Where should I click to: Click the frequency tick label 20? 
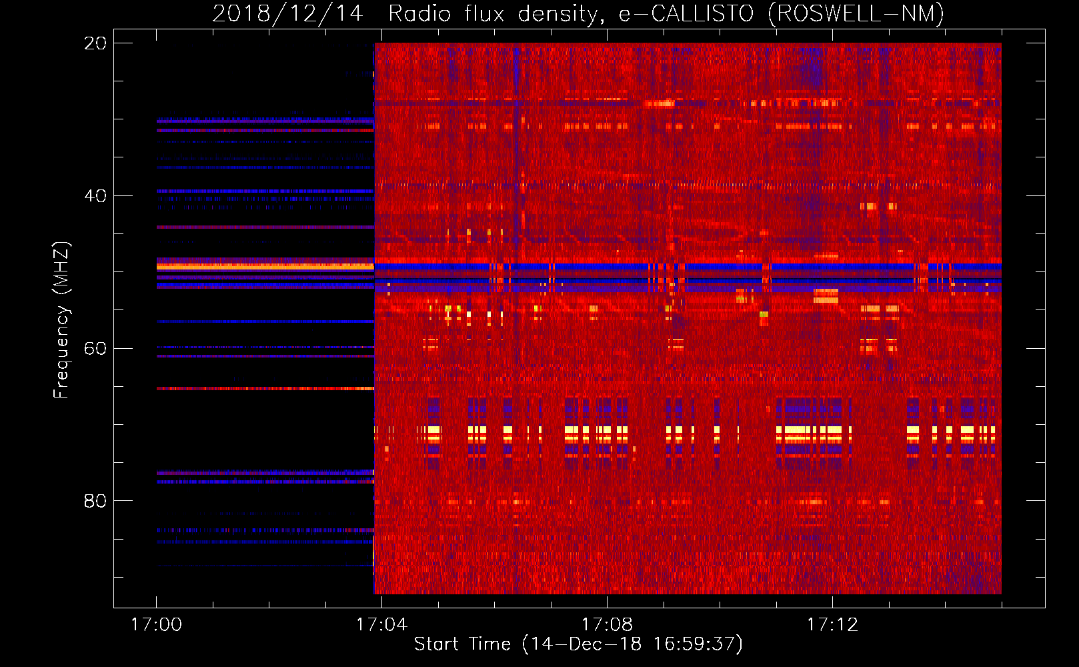coord(95,43)
